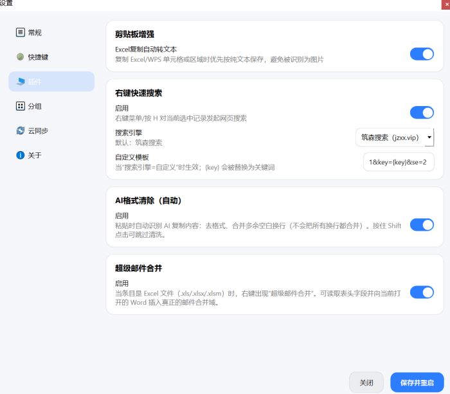Go to the 分组 tab
450x394 pixels.
[x=51, y=106]
